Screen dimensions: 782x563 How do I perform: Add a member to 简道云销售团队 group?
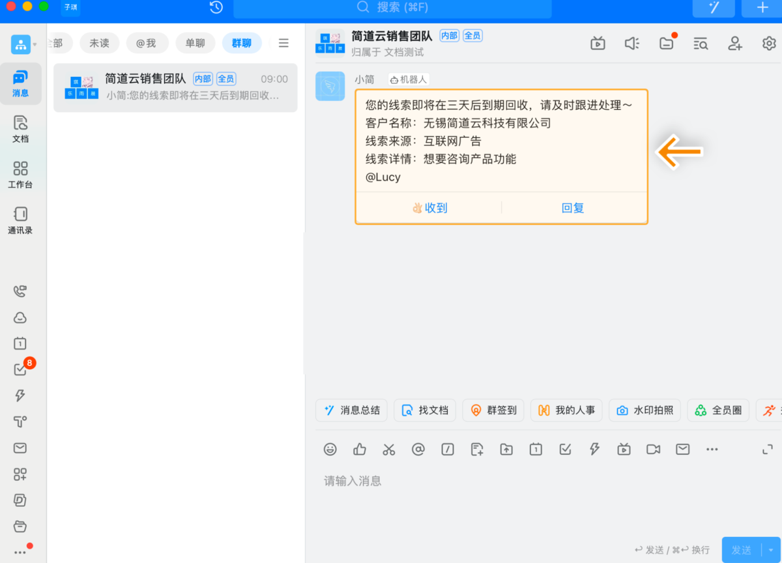click(734, 43)
